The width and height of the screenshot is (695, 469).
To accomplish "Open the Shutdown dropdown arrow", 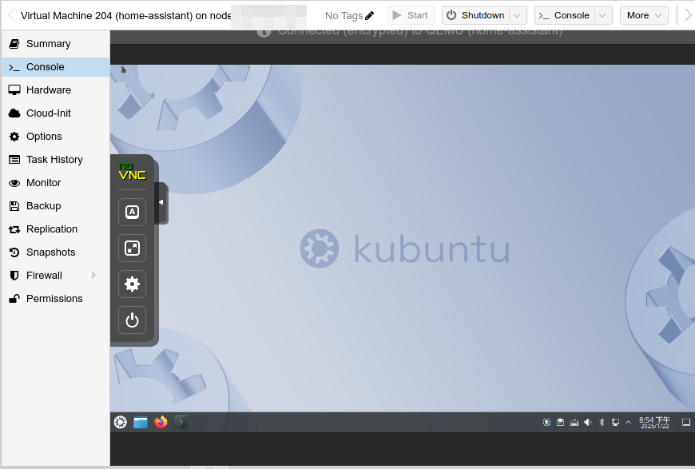I will point(518,15).
